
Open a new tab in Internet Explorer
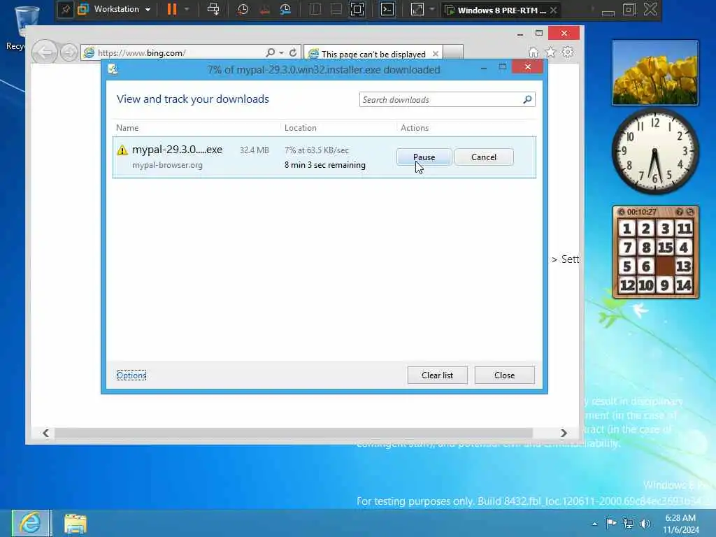pos(453,52)
